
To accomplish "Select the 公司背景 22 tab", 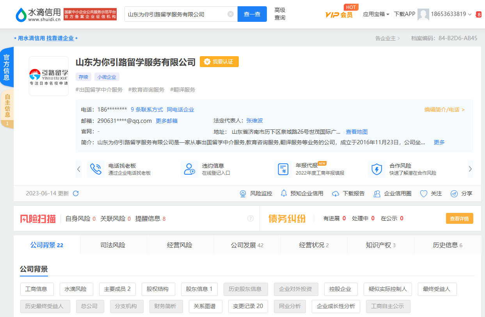I will tap(47, 245).
